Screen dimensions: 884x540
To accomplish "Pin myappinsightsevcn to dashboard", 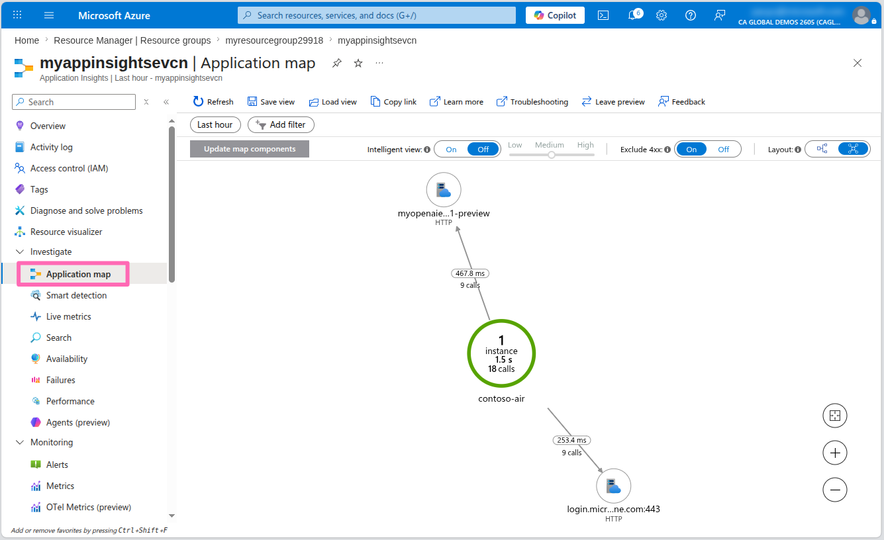I will pyautogui.click(x=337, y=63).
